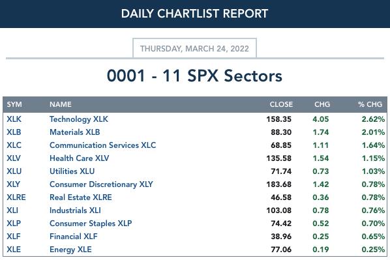Open the XLV symbol link

coord(14,158)
